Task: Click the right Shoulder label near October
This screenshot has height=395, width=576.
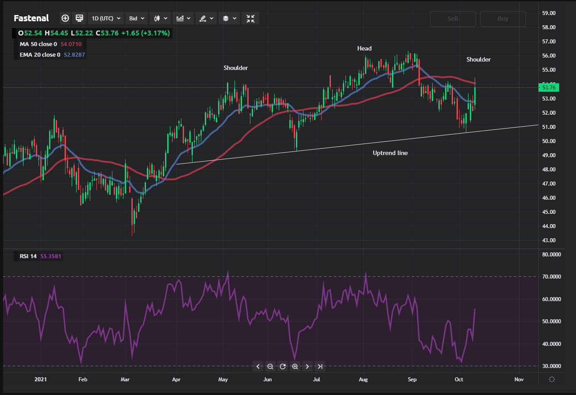Action: 478,59
